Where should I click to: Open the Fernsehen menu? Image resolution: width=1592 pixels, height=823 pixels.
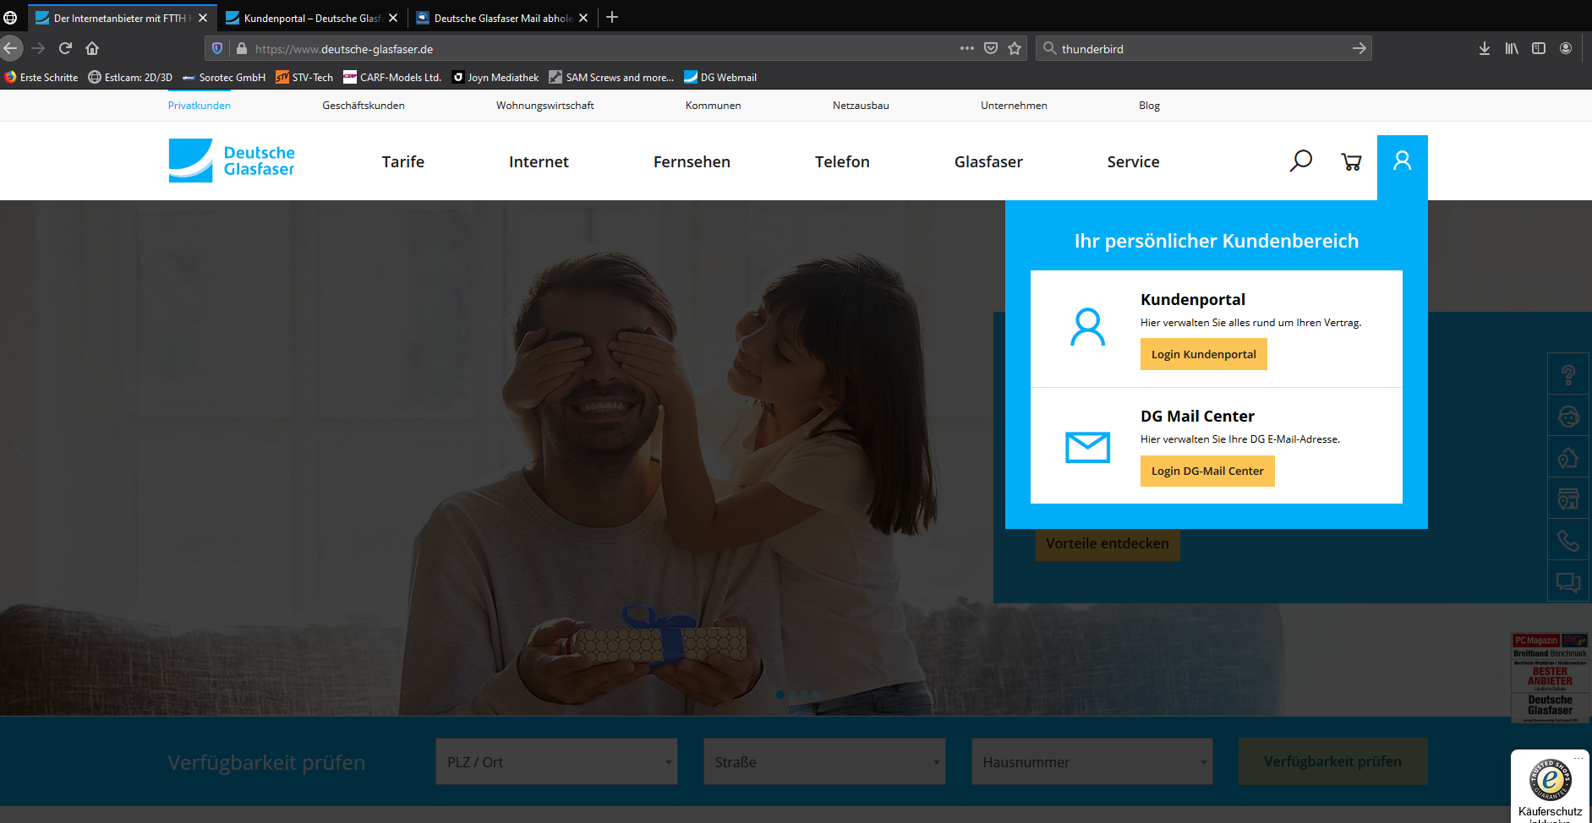click(x=692, y=161)
